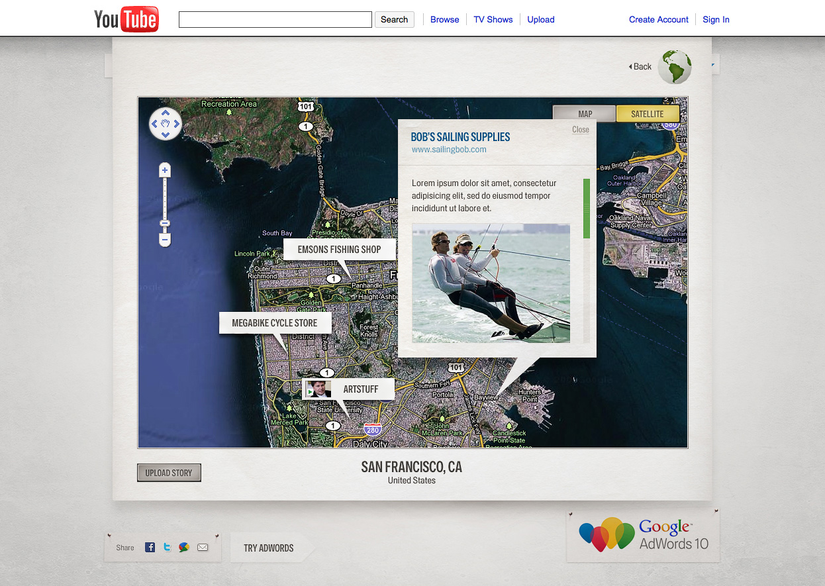Image resolution: width=825 pixels, height=586 pixels.
Task: Click the map zoom slider handle
Action: coord(166,223)
